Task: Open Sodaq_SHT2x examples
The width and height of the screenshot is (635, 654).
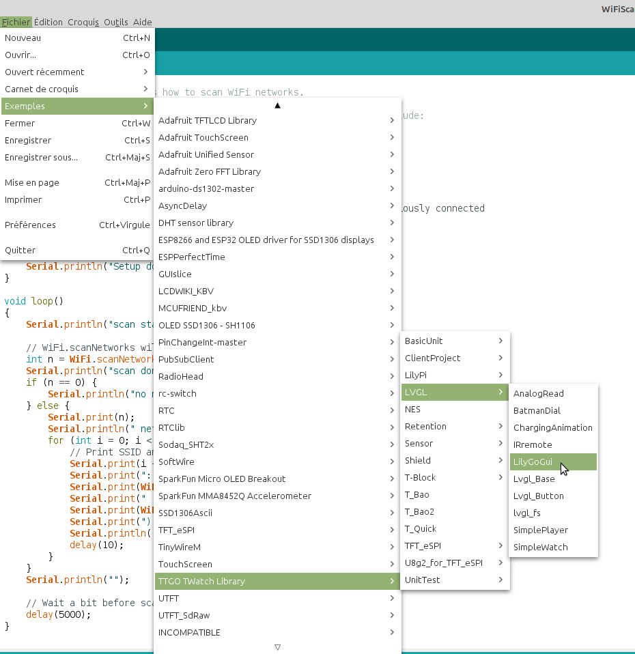Action: [277, 446]
